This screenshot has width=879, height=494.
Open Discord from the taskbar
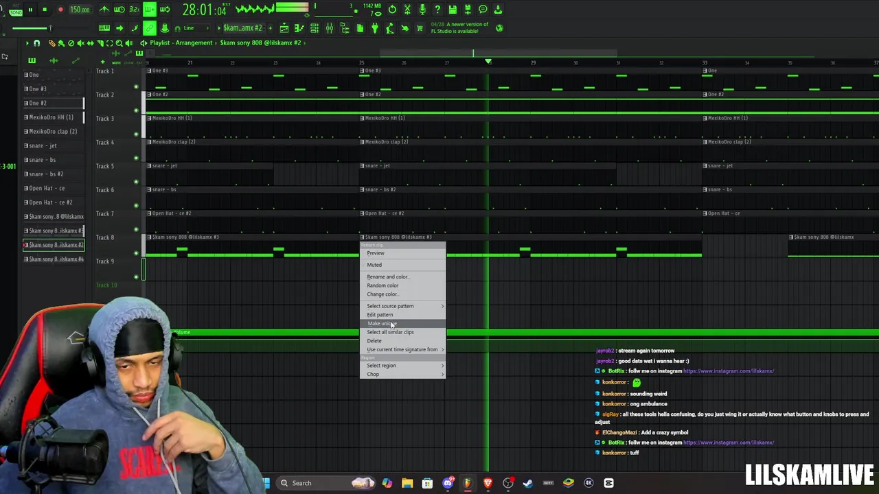pyautogui.click(x=448, y=483)
